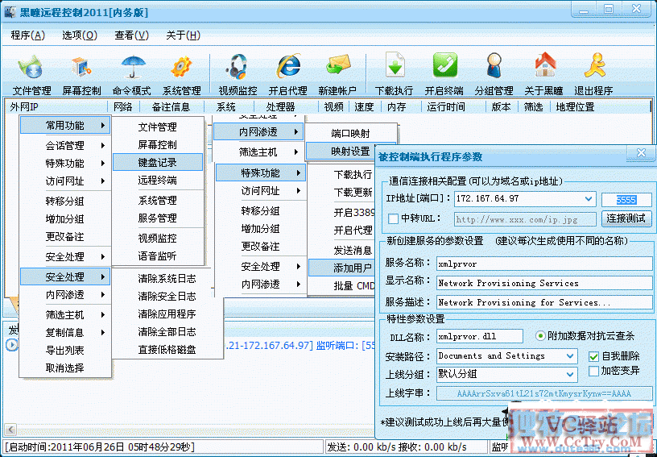
Task: Choose 导出列表 in the context menu
Action: (65, 350)
